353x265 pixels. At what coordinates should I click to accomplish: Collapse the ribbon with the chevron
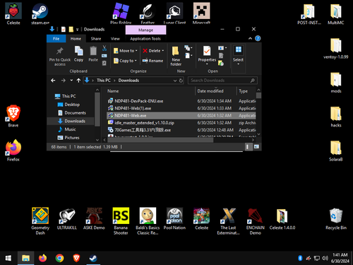point(250,38)
